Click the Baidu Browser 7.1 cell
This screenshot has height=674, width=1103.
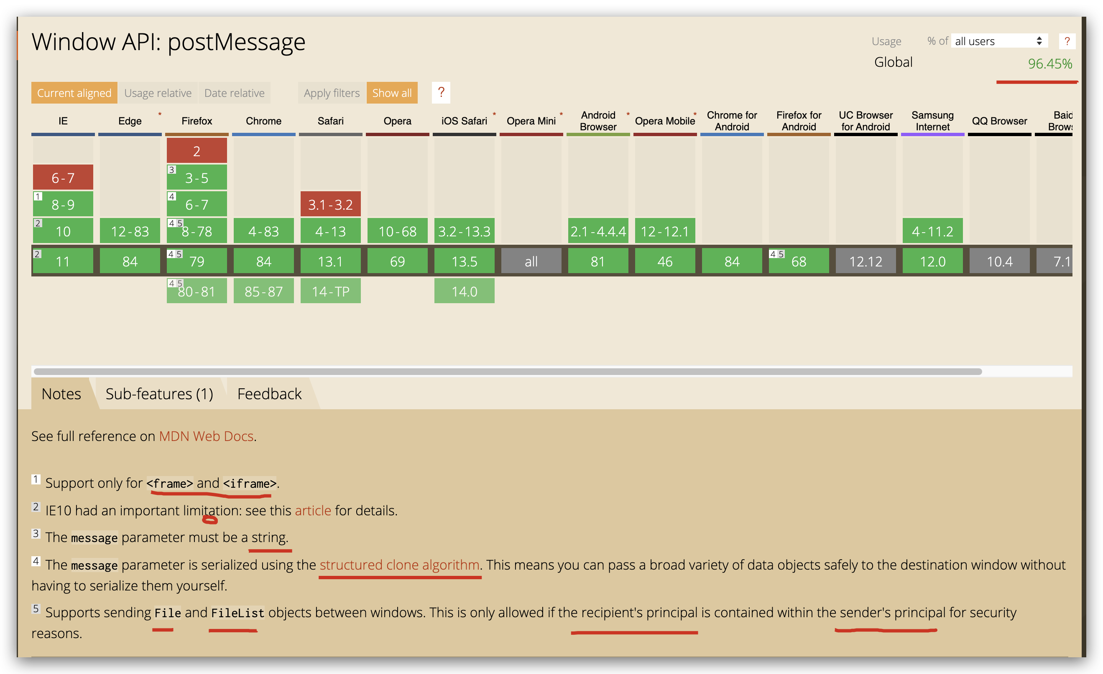[1054, 261]
